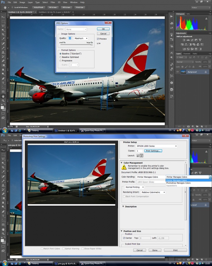The height and width of the screenshot is (266, 212).
Task: Select the Hand tool in lower Photoshop toolbar
Action: (x=3, y=229)
